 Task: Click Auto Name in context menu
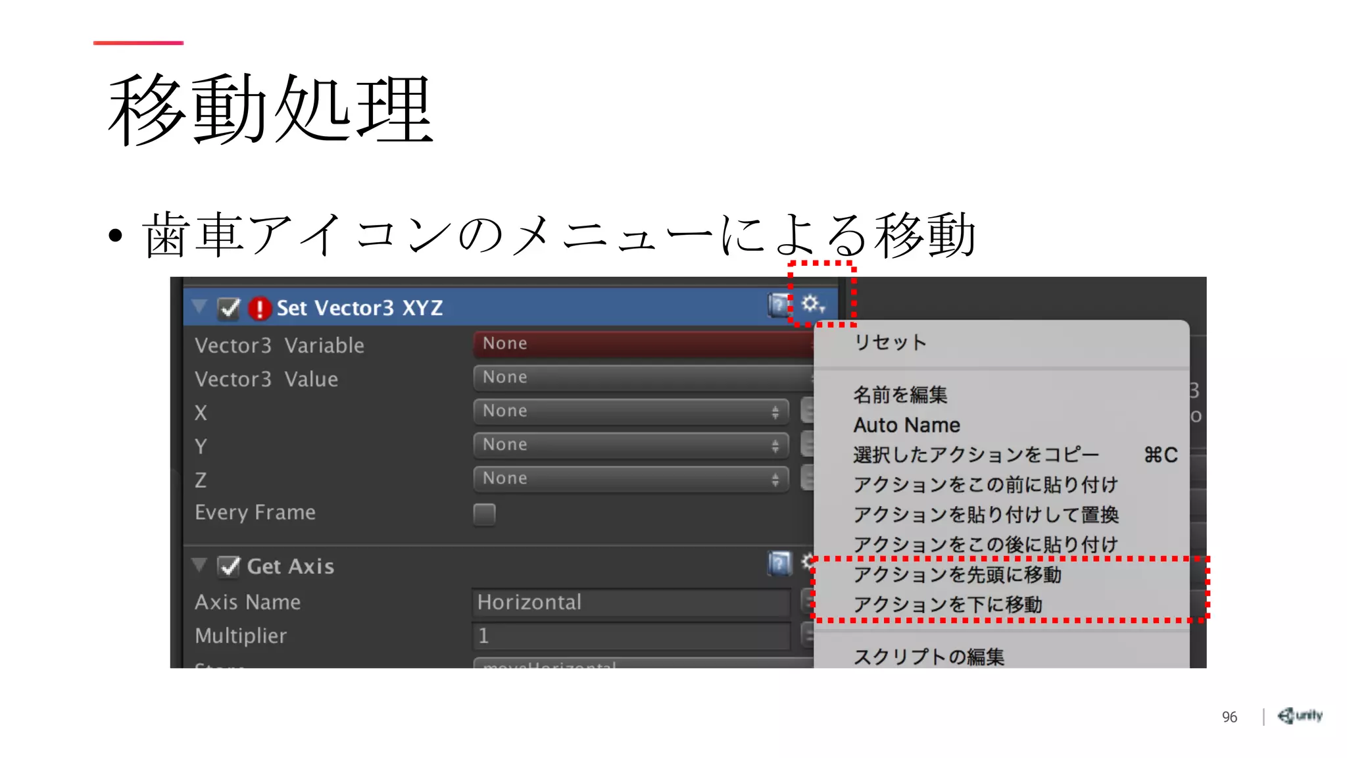(x=906, y=425)
